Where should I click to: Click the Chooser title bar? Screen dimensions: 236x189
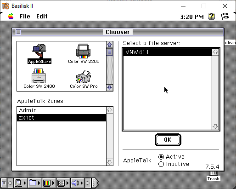(118, 32)
